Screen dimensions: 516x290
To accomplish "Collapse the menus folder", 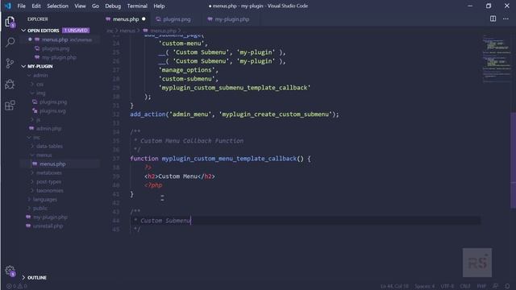I will [x=44, y=155].
